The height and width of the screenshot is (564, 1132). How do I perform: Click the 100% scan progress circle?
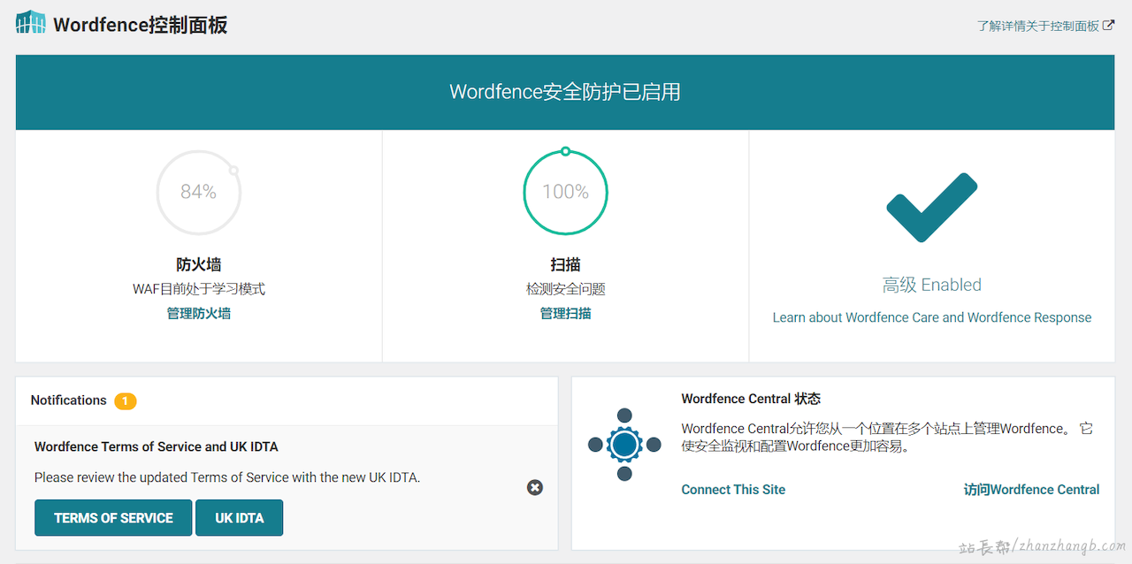566,192
